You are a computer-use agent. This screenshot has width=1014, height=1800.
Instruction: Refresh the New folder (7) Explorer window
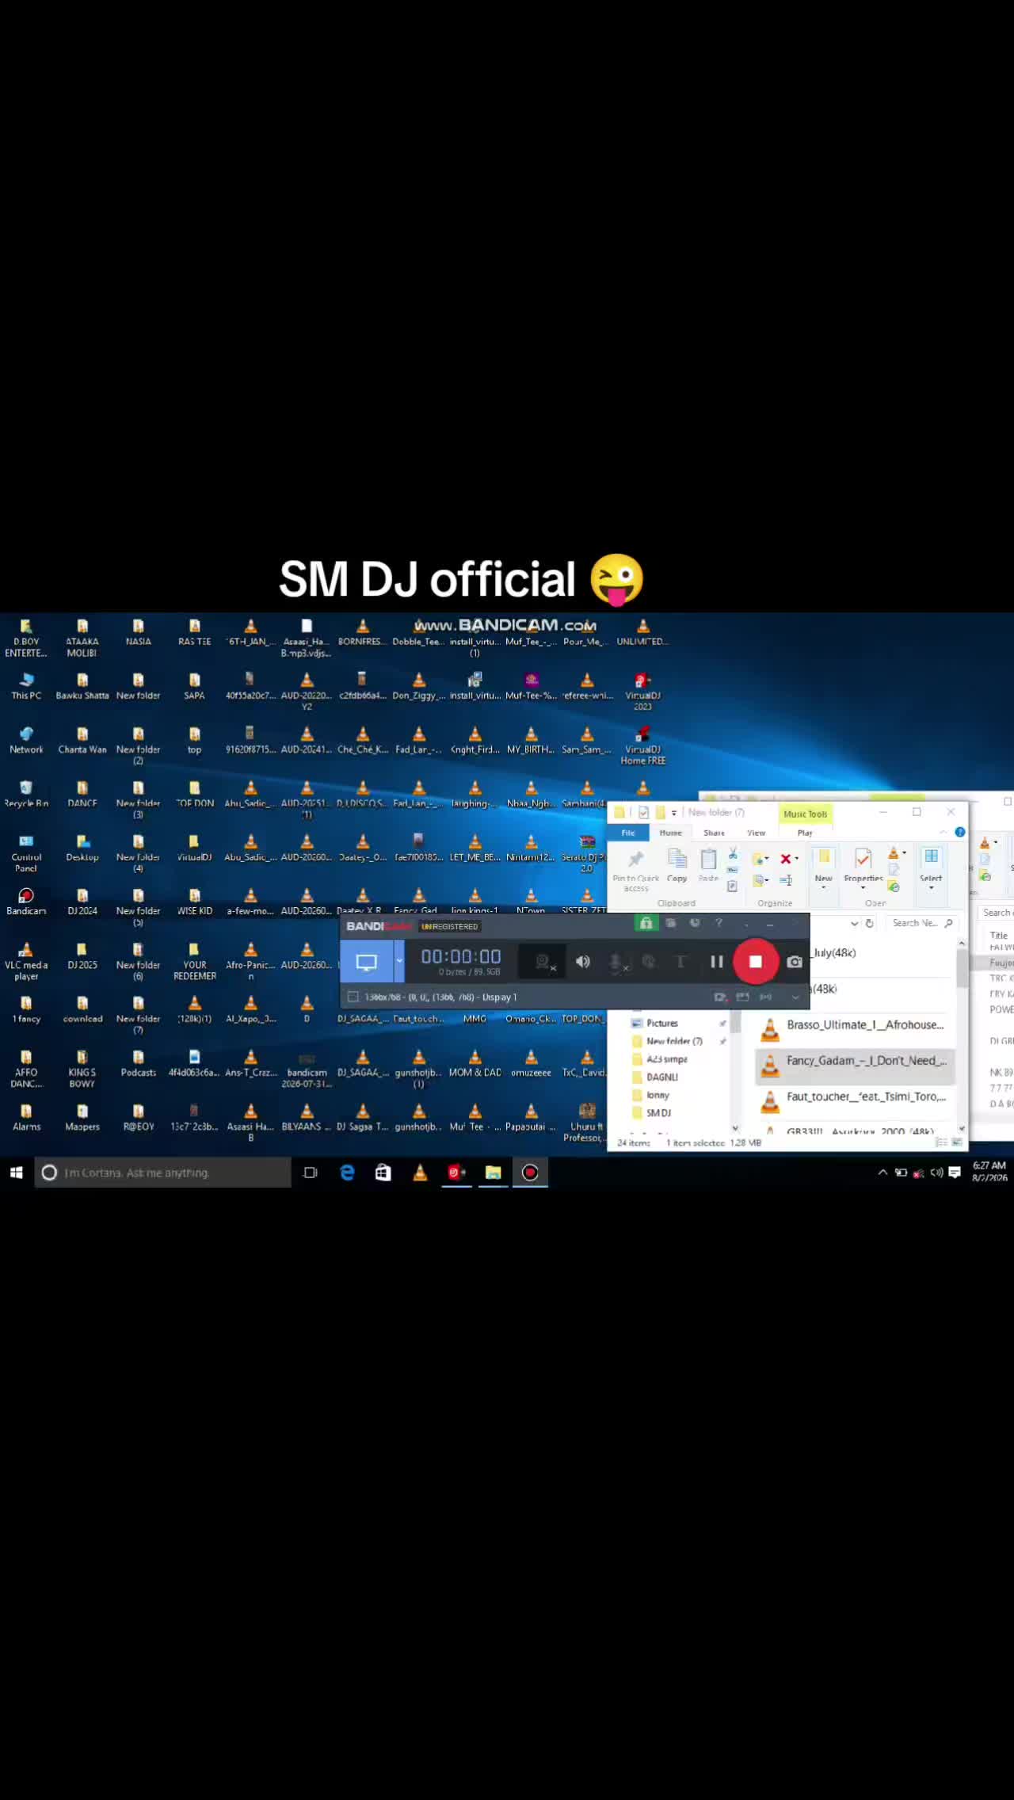tap(869, 923)
